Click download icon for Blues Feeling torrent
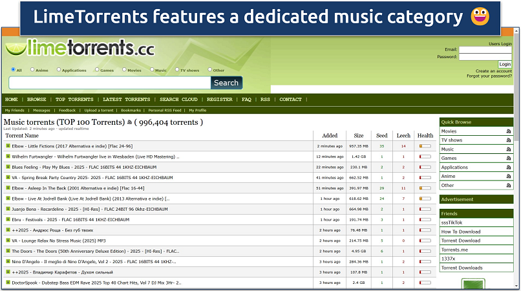This screenshot has height=291, width=521. pyautogui.click(x=8, y=167)
